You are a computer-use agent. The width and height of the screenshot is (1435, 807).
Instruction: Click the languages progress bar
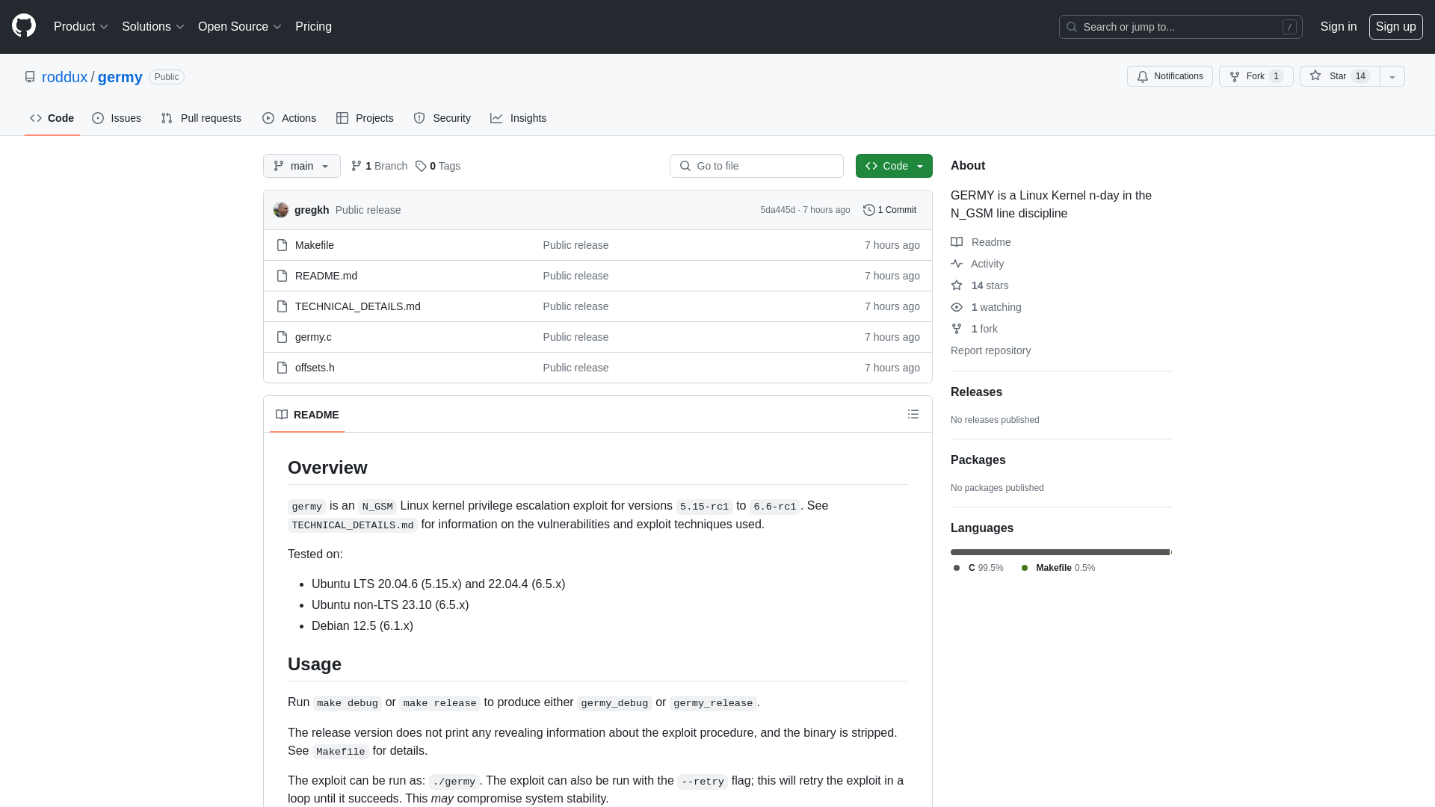click(1061, 552)
